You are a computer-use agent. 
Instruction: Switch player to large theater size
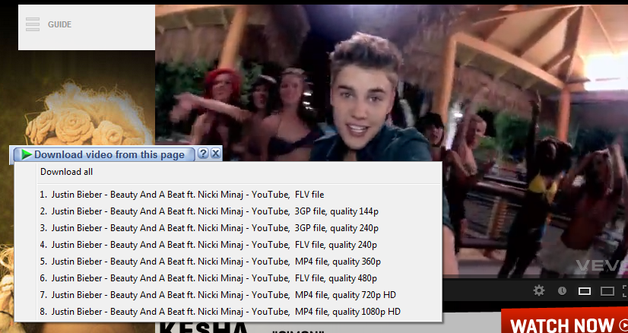point(607,291)
